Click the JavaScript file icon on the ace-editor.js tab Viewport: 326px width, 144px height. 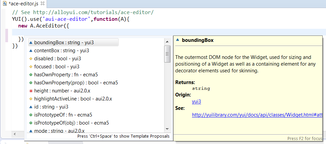[x=5, y=4]
